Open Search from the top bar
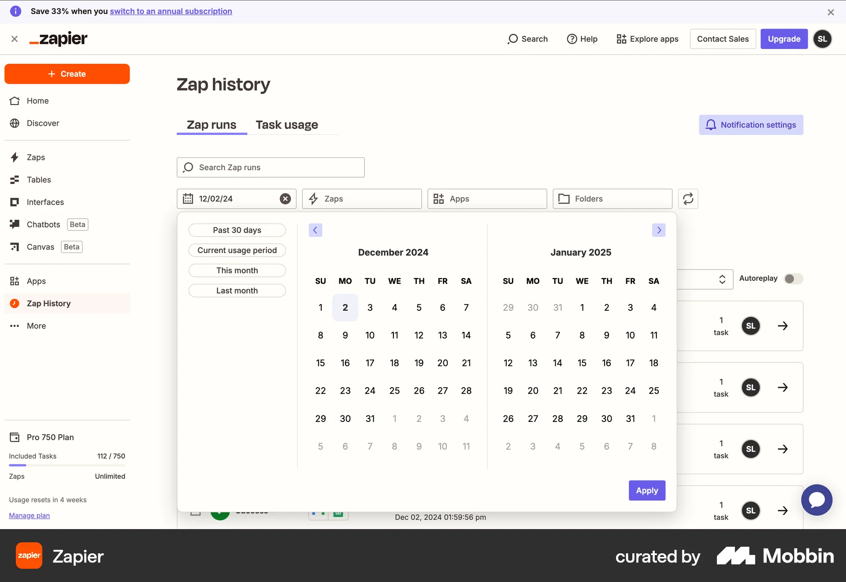 (527, 39)
